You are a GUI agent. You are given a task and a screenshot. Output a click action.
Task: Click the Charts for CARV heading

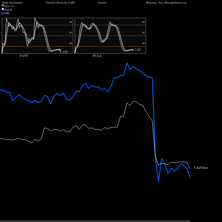pyautogui.click(x=65, y=3)
